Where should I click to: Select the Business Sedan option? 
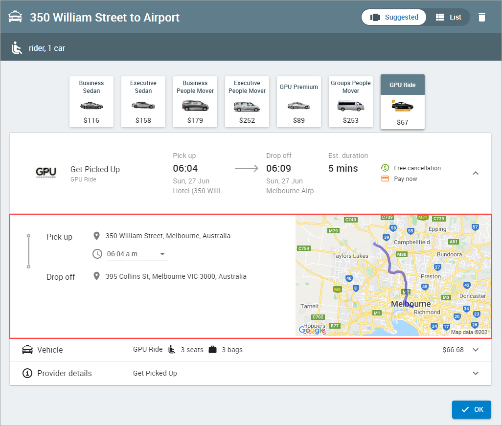coord(91,102)
